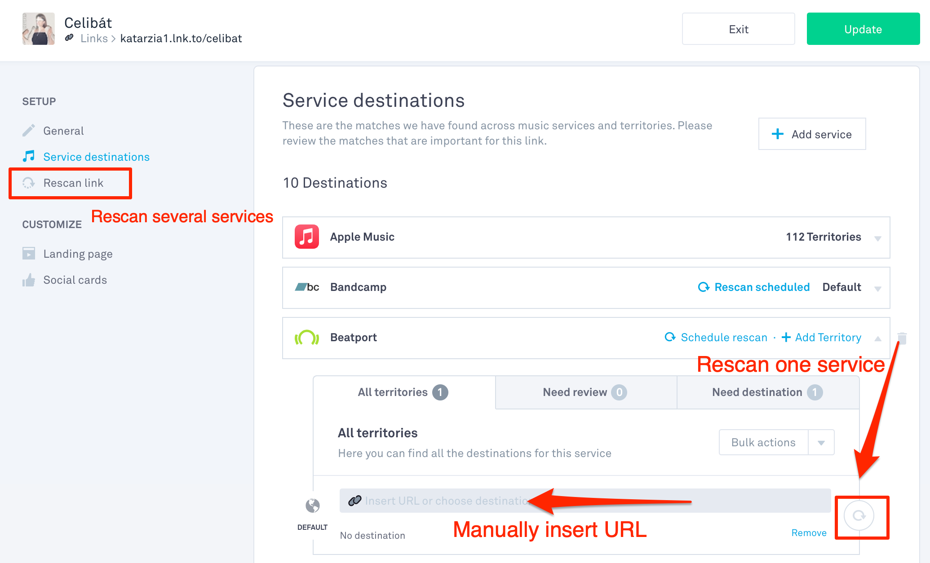Screen dimensions: 930x563
Task: Click the Beatport logo icon
Action: pos(306,338)
